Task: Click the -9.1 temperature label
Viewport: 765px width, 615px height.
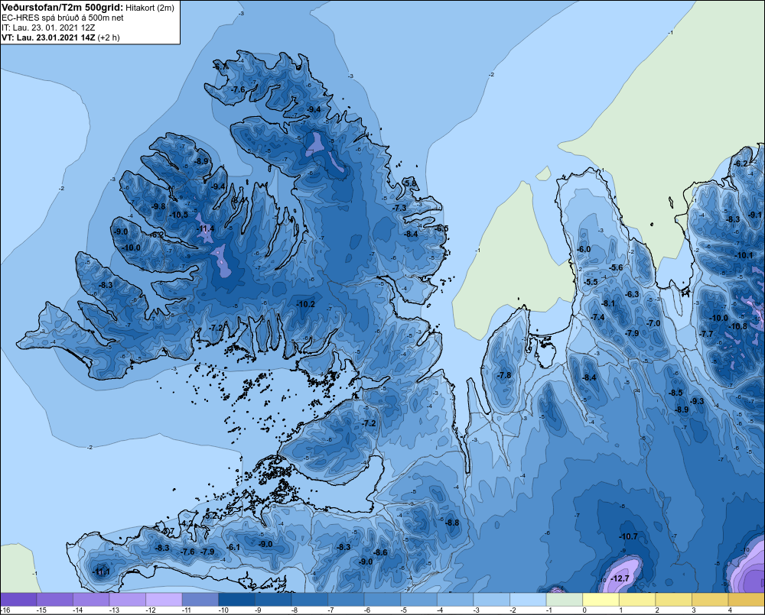Action: (755, 215)
